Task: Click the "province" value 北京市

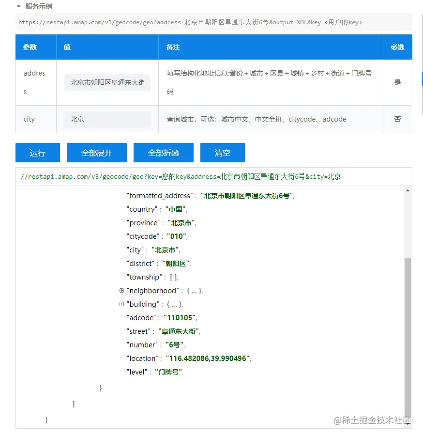Action: point(181,223)
